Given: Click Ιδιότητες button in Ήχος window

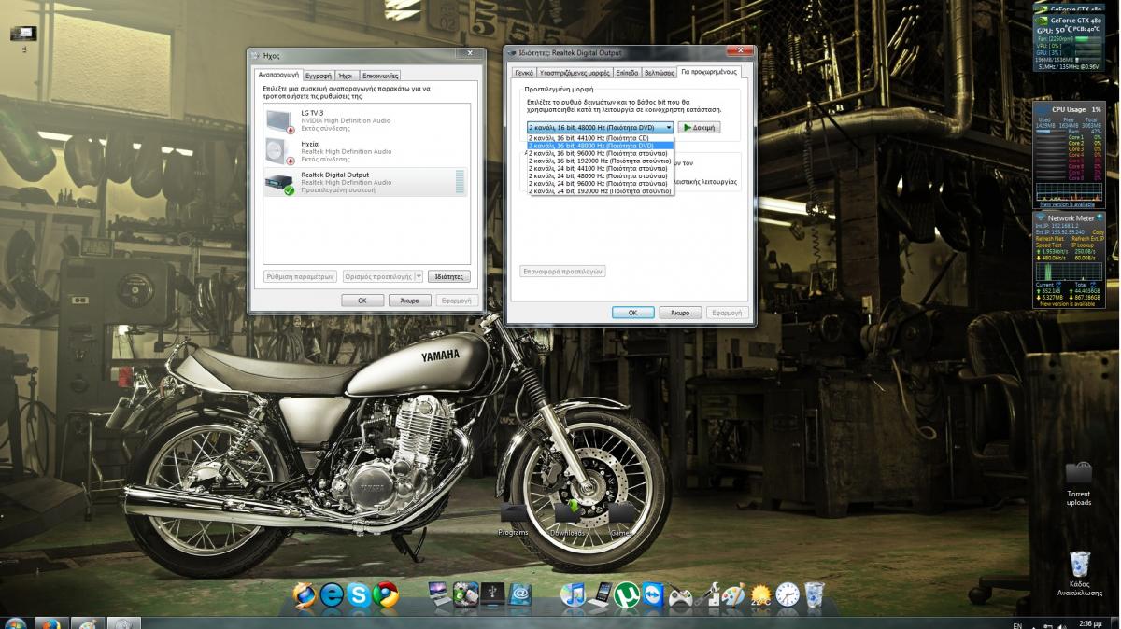Looking at the screenshot, I should [448, 277].
